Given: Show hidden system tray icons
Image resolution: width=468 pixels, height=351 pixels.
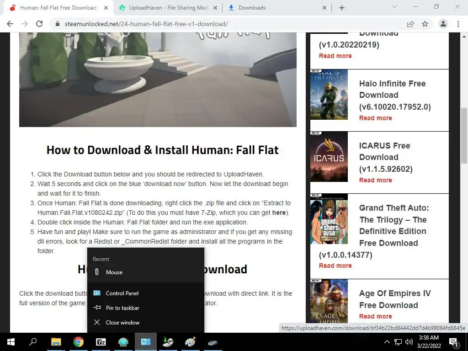Looking at the screenshot, I should (x=387, y=342).
